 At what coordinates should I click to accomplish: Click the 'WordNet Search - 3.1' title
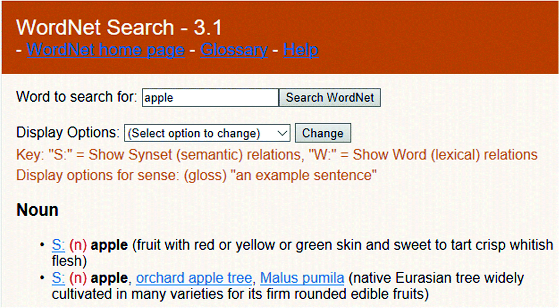tap(119, 27)
